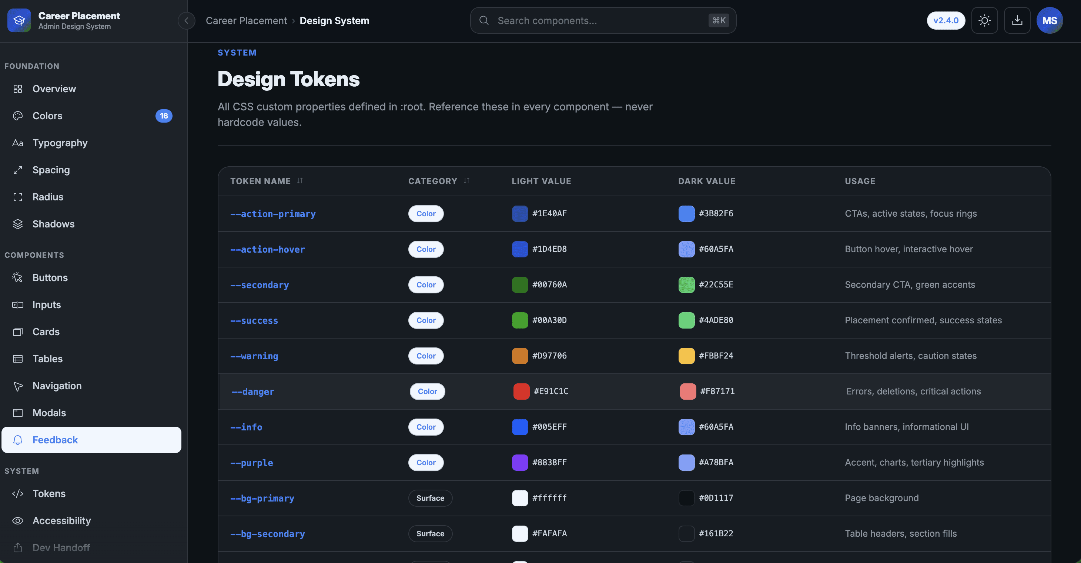Click the --action-hover token name
The image size is (1081, 563).
(x=267, y=249)
